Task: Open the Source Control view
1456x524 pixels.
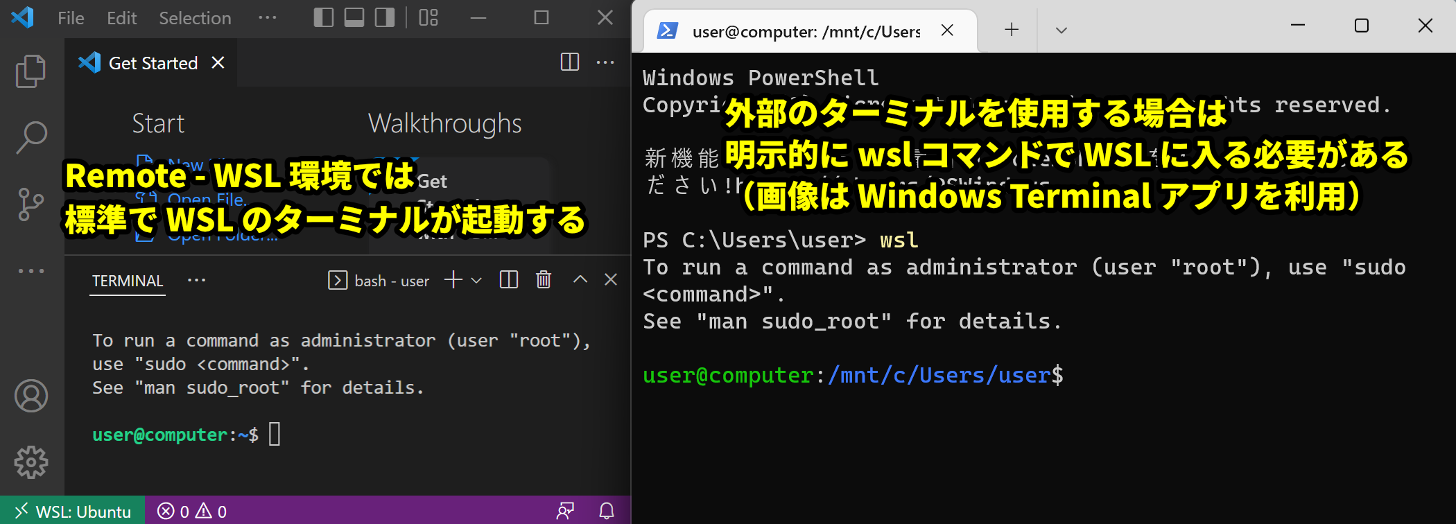Action: point(31,204)
